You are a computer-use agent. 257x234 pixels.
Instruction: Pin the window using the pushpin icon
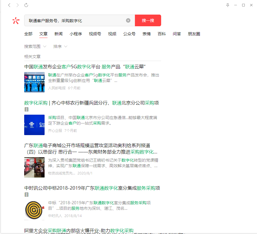pyautogui.click(x=228, y=5)
